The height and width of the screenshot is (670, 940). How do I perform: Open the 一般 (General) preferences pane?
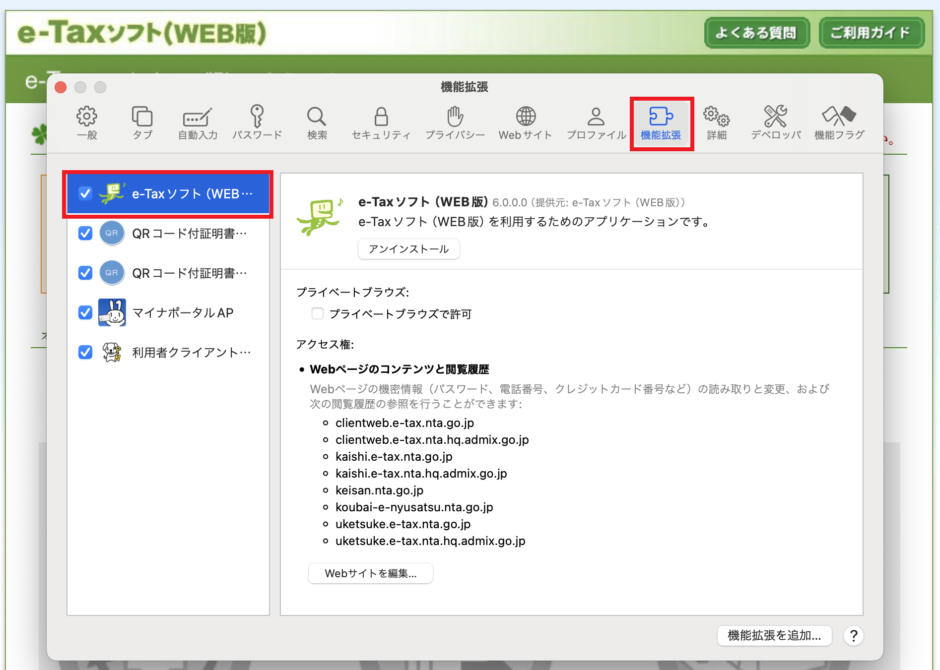click(87, 123)
